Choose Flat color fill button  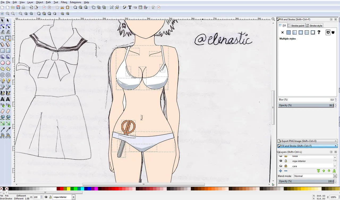(x=288, y=32)
